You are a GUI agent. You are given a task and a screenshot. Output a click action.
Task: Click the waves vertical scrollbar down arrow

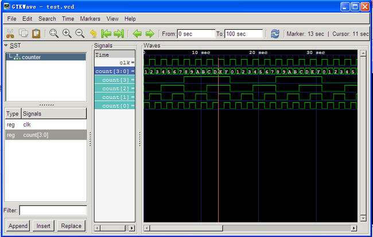point(363,218)
